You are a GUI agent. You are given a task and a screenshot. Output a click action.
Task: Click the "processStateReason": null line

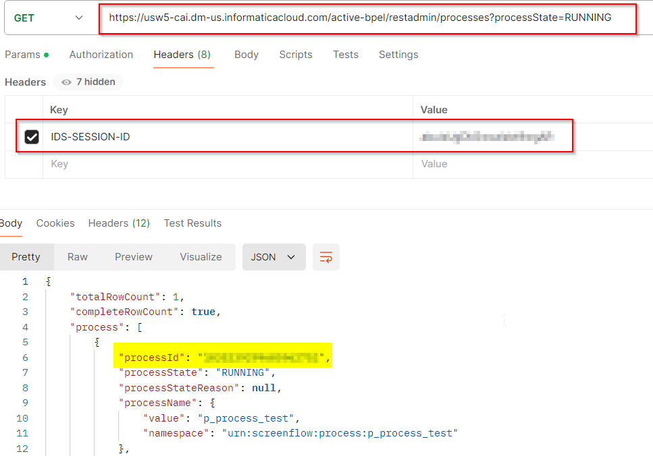201,388
